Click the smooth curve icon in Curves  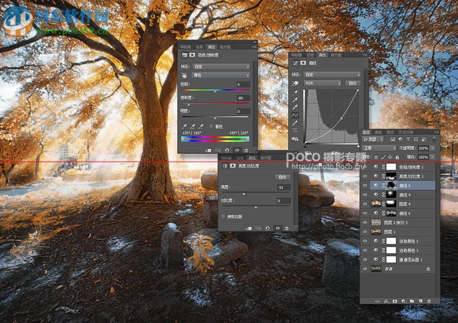pyautogui.click(x=295, y=130)
